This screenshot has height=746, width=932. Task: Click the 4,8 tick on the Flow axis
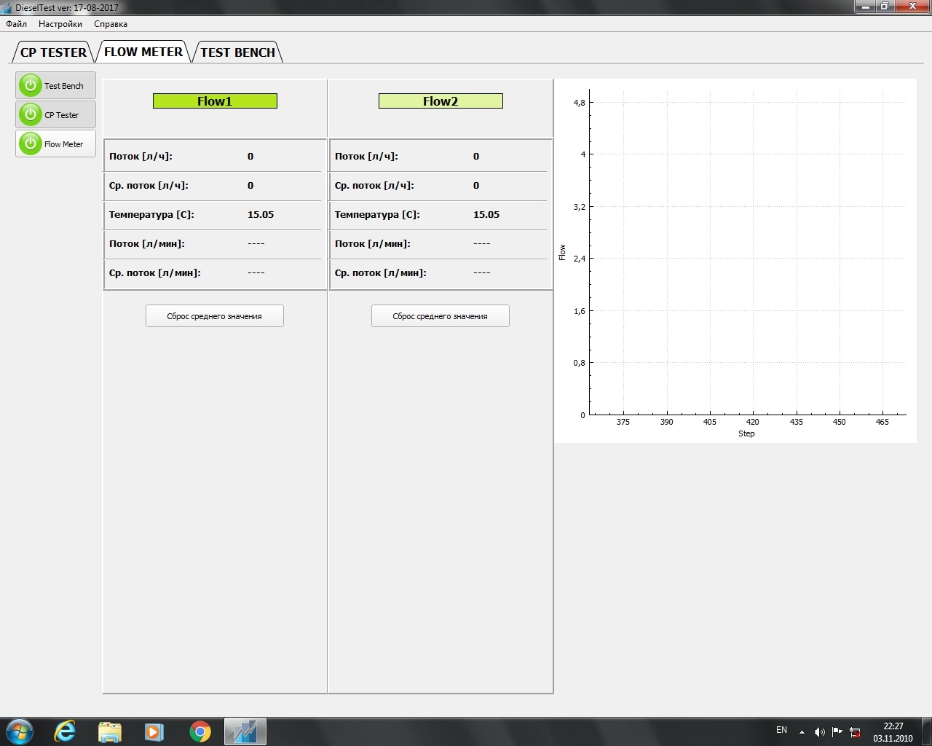click(579, 103)
